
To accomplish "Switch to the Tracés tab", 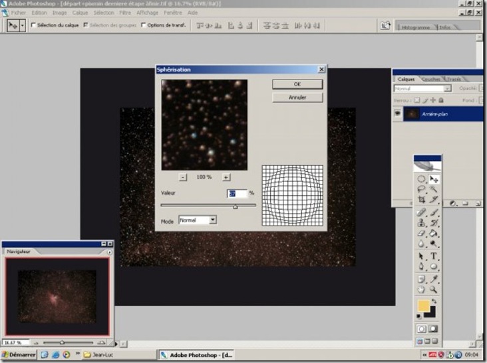I will pyautogui.click(x=454, y=79).
